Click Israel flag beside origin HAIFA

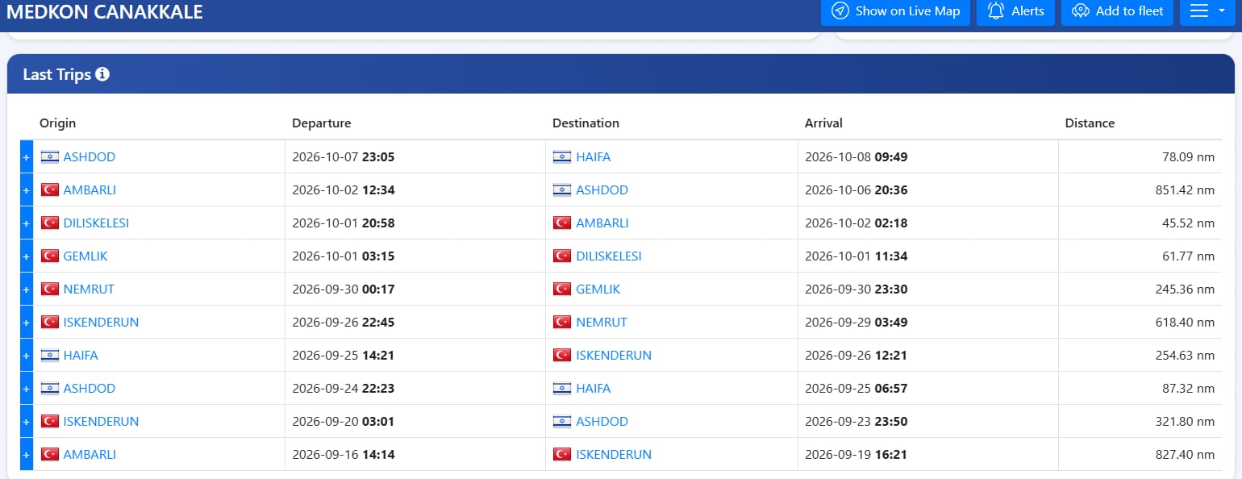point(50,356)
